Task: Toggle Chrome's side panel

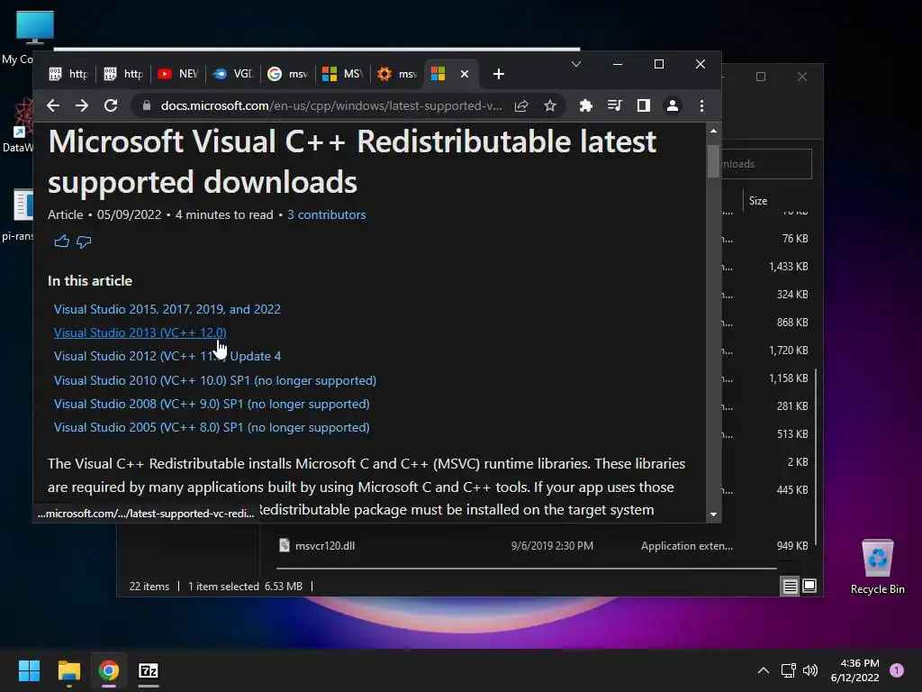Action: coord(643,106)
